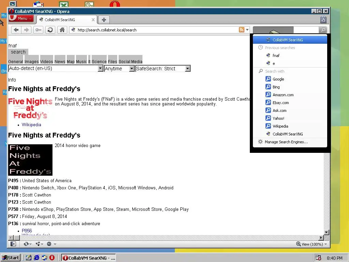Open the closed tabs trash can
Screen dimensions: 349x262
[323, 19]
